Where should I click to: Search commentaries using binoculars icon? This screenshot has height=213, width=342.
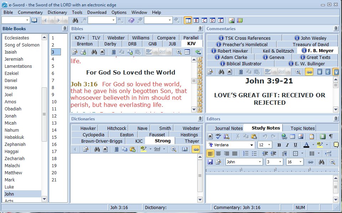(221, 72)
